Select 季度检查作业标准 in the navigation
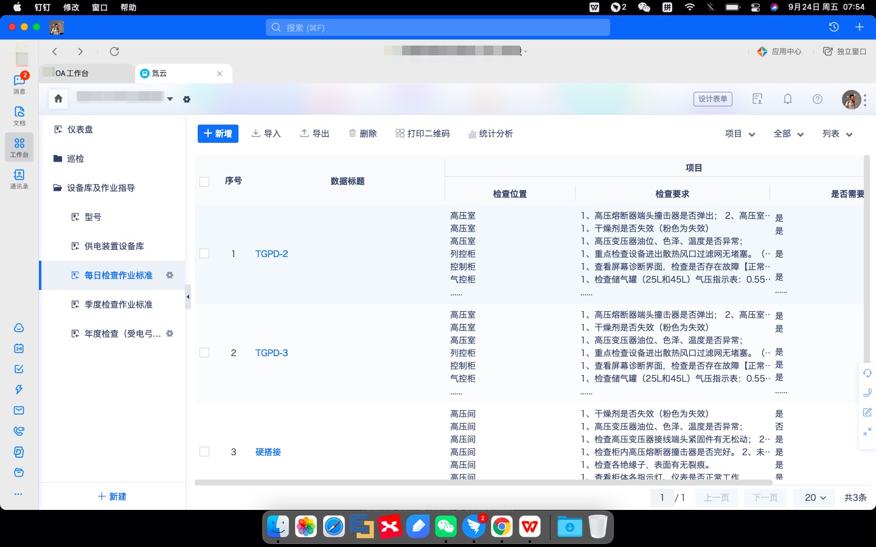Viewport: 876px width, 547px height. [x=112, y=304]
